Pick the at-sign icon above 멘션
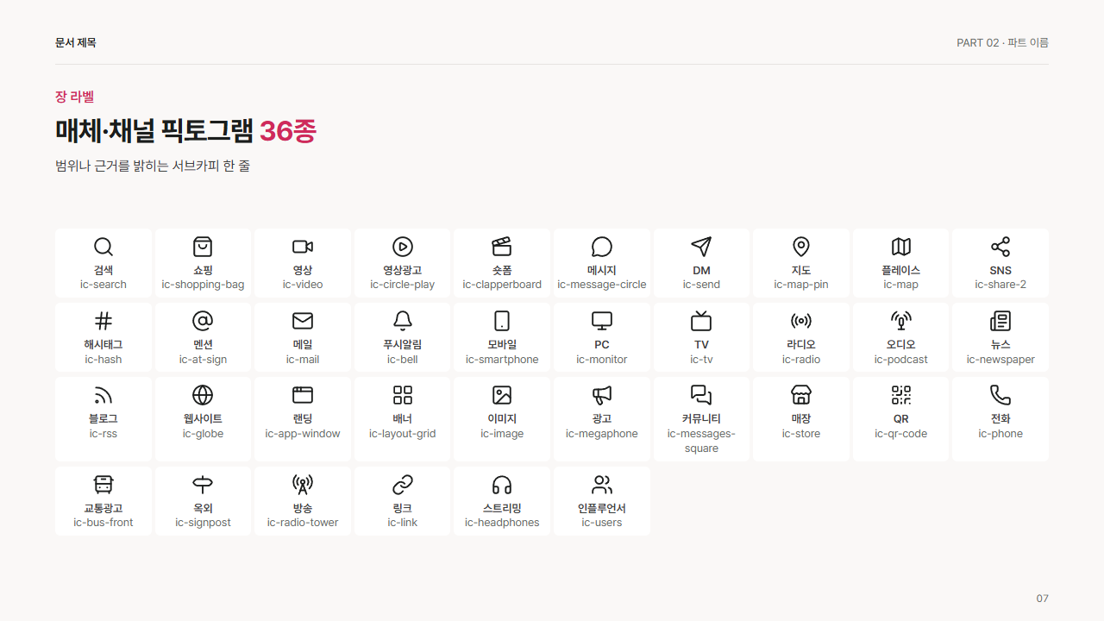1104x621 pixels. coord(203,322)
